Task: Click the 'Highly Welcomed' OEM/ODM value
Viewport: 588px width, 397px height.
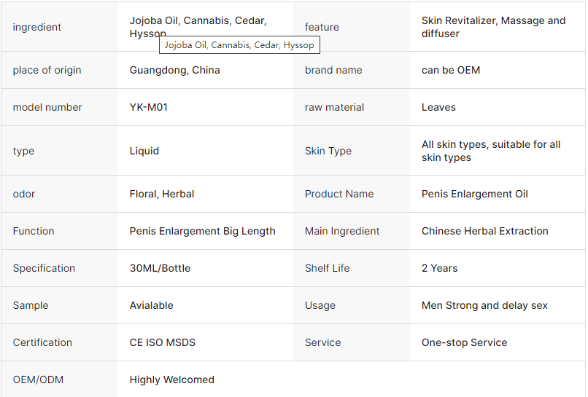Action: (172, 380)
